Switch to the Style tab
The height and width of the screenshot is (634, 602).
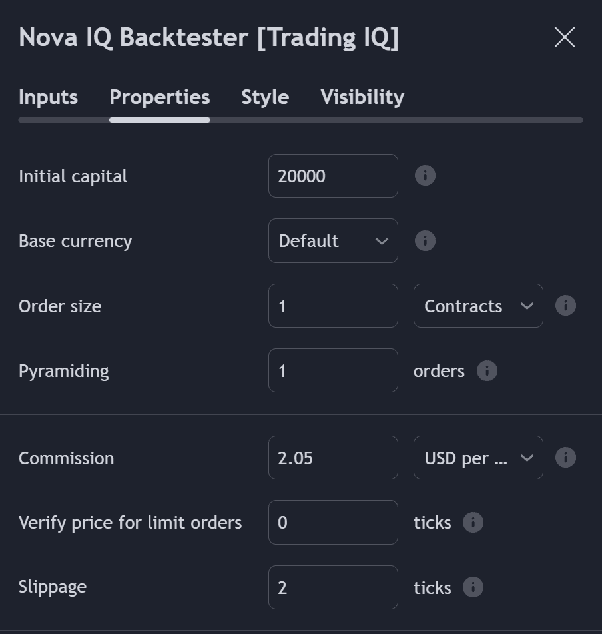pyautogui.click(x=265, y=97)
